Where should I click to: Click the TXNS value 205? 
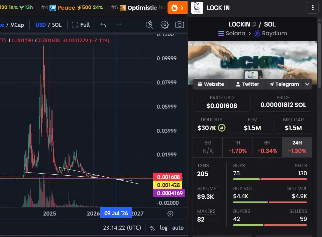click(203, 174)
